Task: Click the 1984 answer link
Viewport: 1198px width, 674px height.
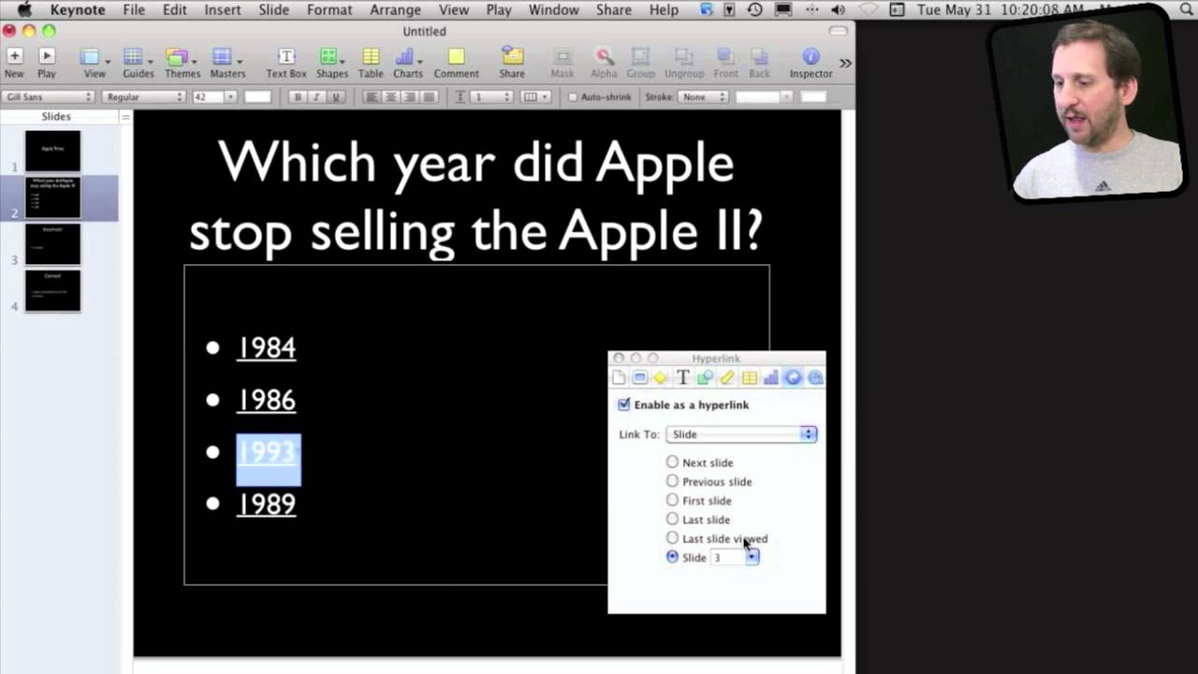Action: pos(267,347)
